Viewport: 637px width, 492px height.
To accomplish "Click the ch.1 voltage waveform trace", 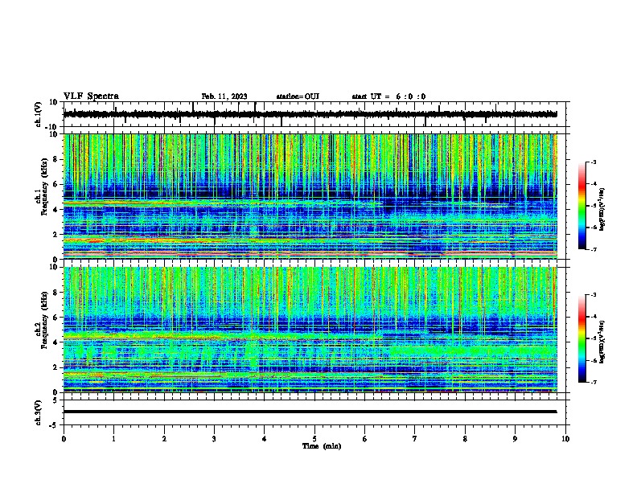I will [x=310, y=114].
